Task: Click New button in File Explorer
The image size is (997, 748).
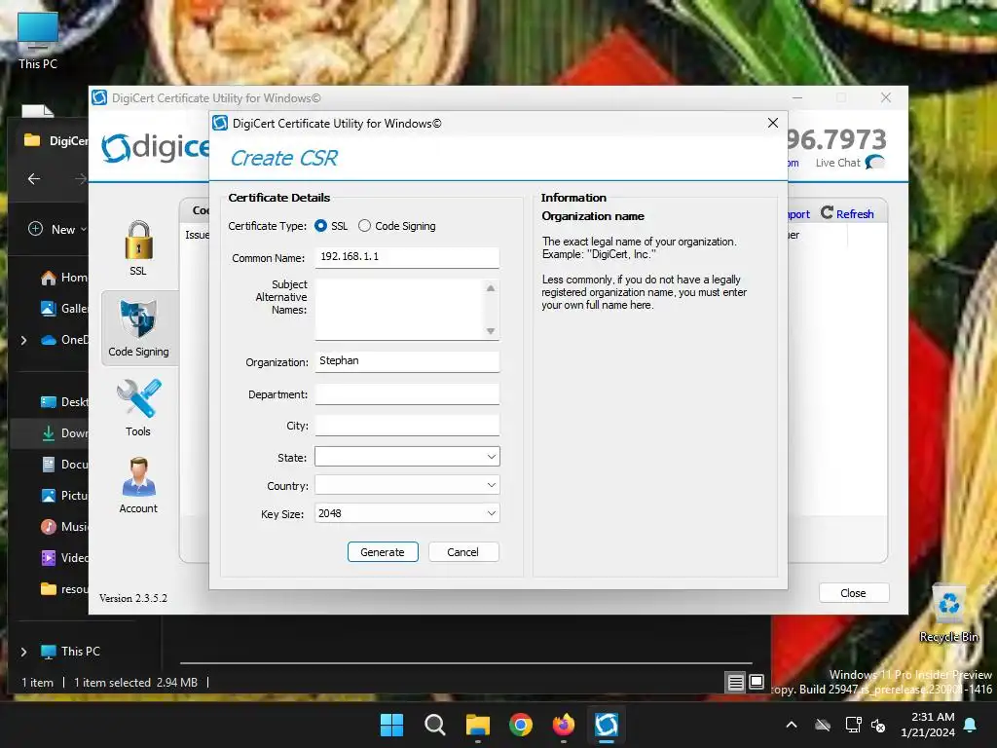Action: pos(57,229)
